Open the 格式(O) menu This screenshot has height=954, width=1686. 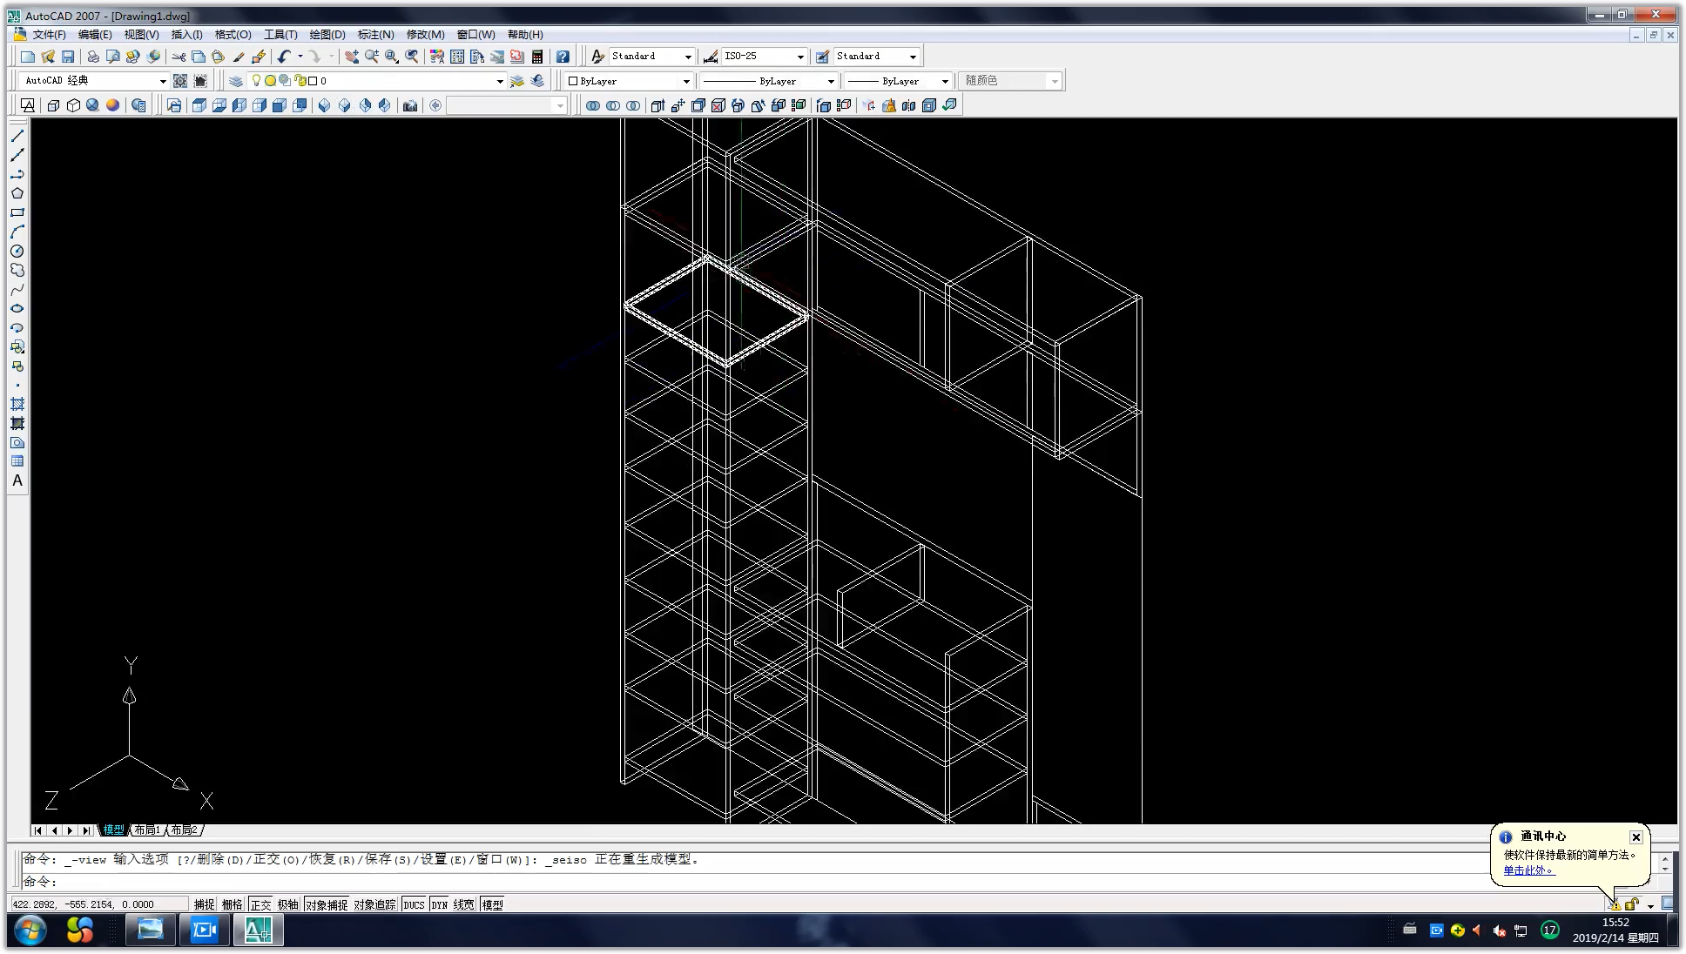click(x=233, y=35)
